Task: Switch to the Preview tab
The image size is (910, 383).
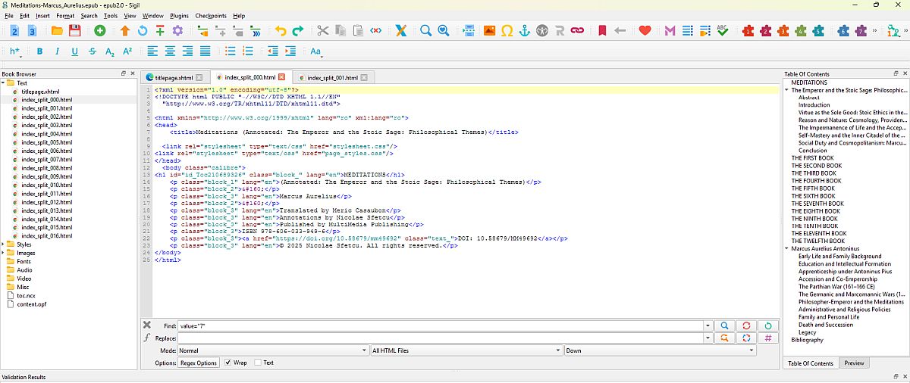Action: 854,363
